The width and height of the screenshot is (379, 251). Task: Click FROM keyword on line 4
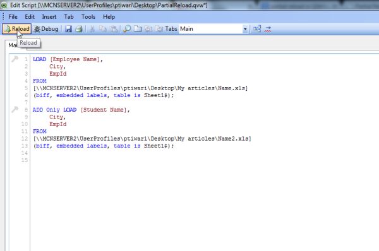[x=40, y=81]
